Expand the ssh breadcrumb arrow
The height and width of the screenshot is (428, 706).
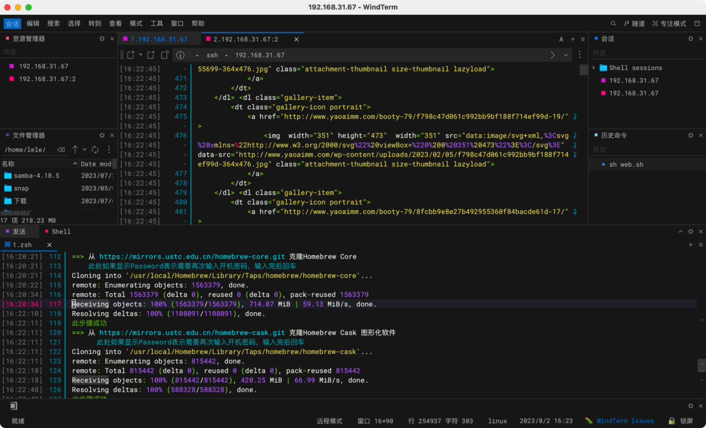tap(197, 55)
